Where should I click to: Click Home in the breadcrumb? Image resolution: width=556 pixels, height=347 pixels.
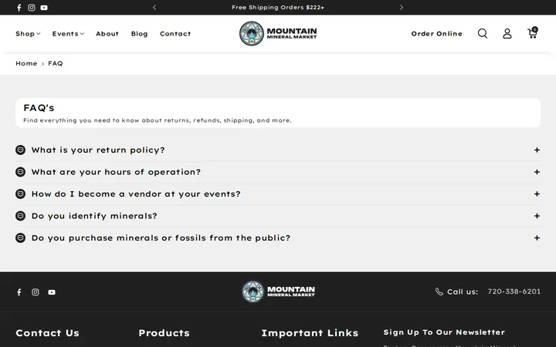coord(26,63)
